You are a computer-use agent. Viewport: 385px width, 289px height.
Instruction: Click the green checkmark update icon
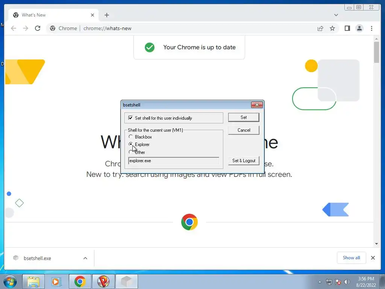(x=150, y=47)
